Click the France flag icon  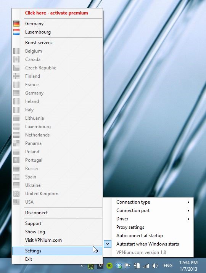[x=16, y=84]
